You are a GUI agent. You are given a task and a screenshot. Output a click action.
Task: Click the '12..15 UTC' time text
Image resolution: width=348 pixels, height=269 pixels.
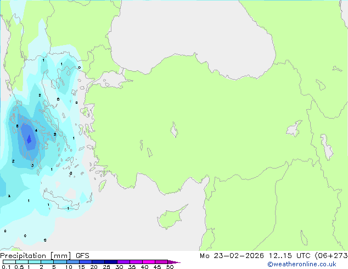coord(290,256)
